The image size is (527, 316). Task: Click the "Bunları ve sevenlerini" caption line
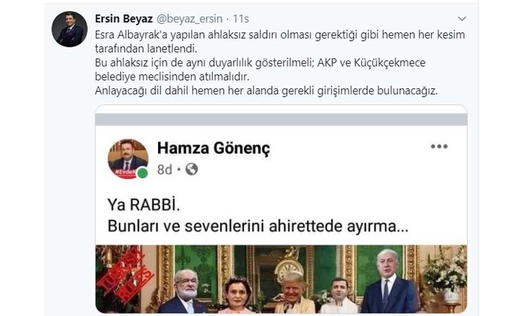(x=258, y=226)
